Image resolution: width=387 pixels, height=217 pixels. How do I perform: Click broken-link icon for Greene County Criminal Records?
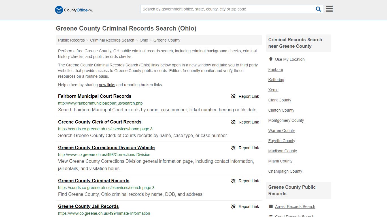pos(233,181)
